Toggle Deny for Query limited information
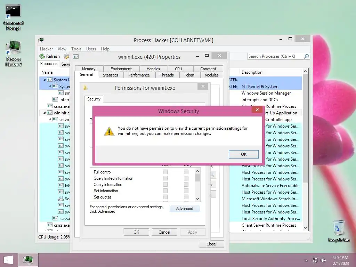The image size is (356, 267). tap(186, 178)
